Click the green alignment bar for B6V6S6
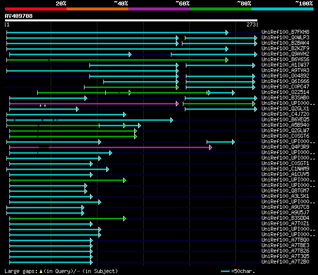The image size is (318, 275). click(117, 60)
